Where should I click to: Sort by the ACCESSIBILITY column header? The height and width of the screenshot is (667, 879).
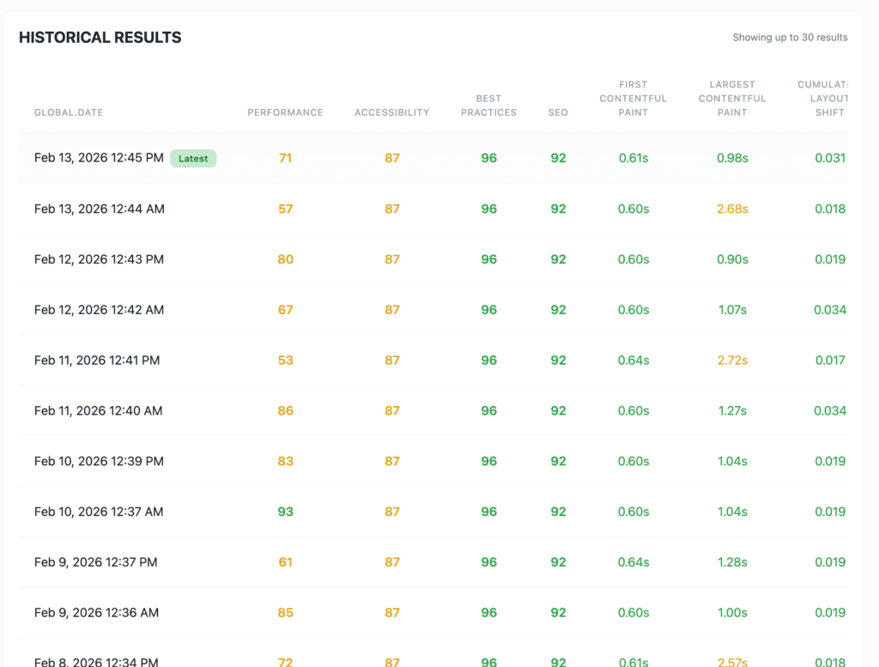click(x=391, y=112)
